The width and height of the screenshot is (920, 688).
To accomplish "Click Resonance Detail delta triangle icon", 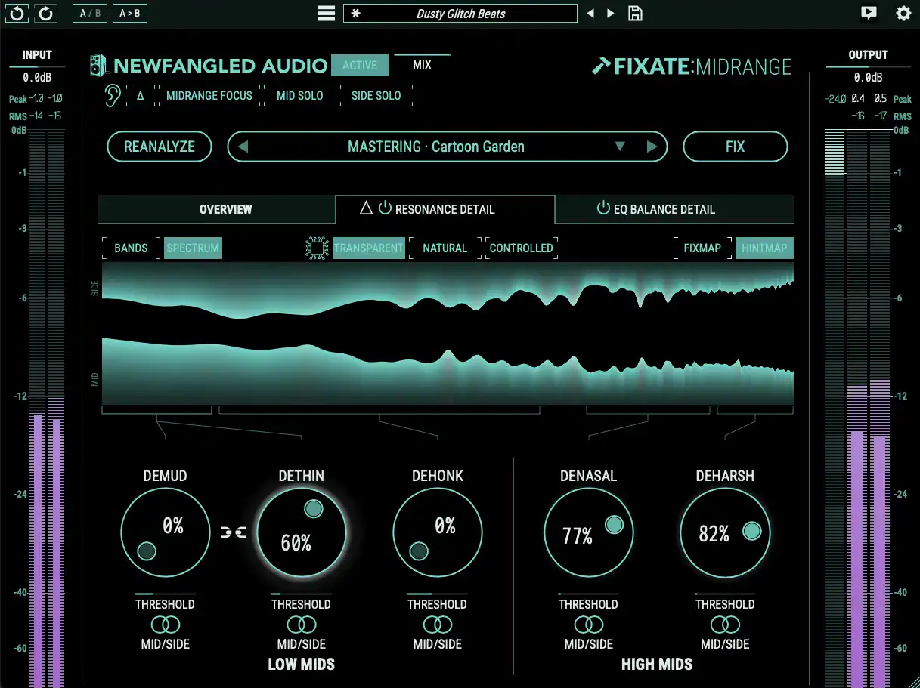I will pyautogui.click(x=366, y=208).
